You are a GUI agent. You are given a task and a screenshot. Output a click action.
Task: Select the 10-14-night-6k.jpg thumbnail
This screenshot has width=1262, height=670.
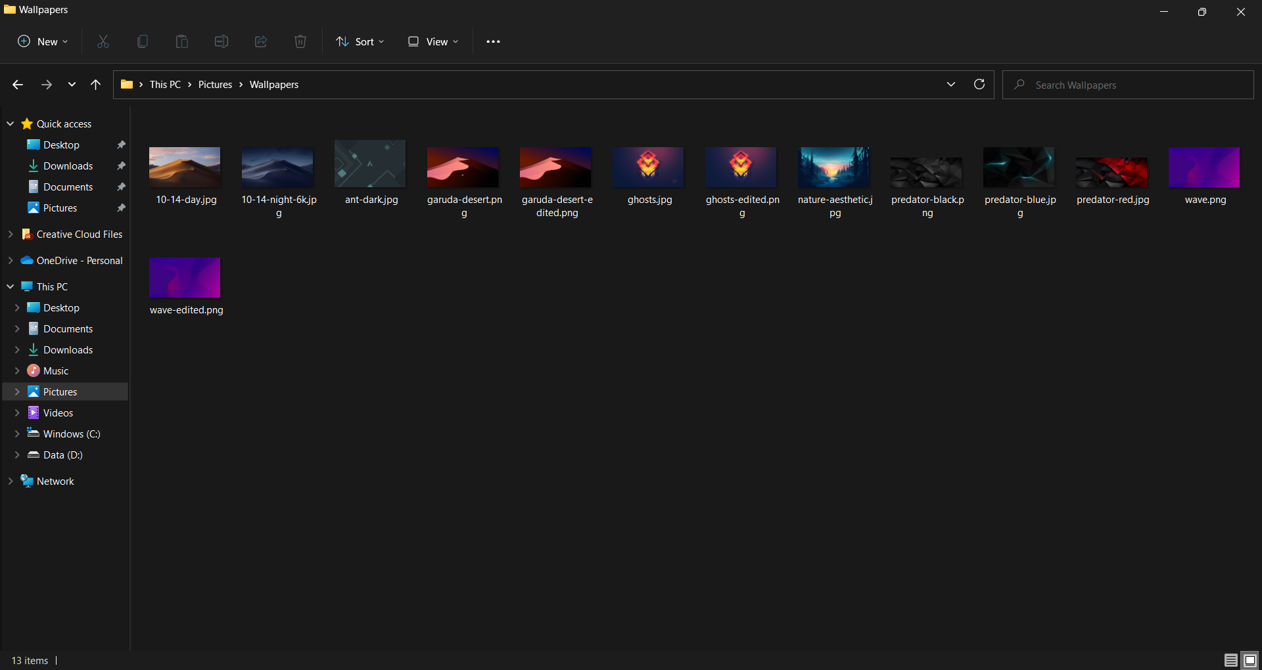tap(277, 167)
